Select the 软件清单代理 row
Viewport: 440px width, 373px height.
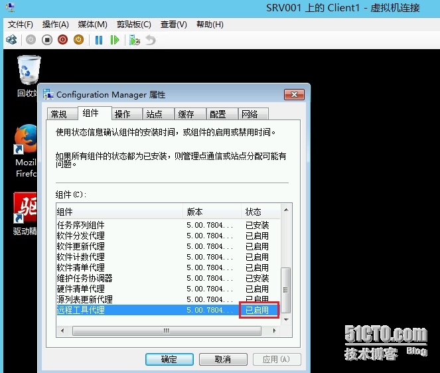169,267
